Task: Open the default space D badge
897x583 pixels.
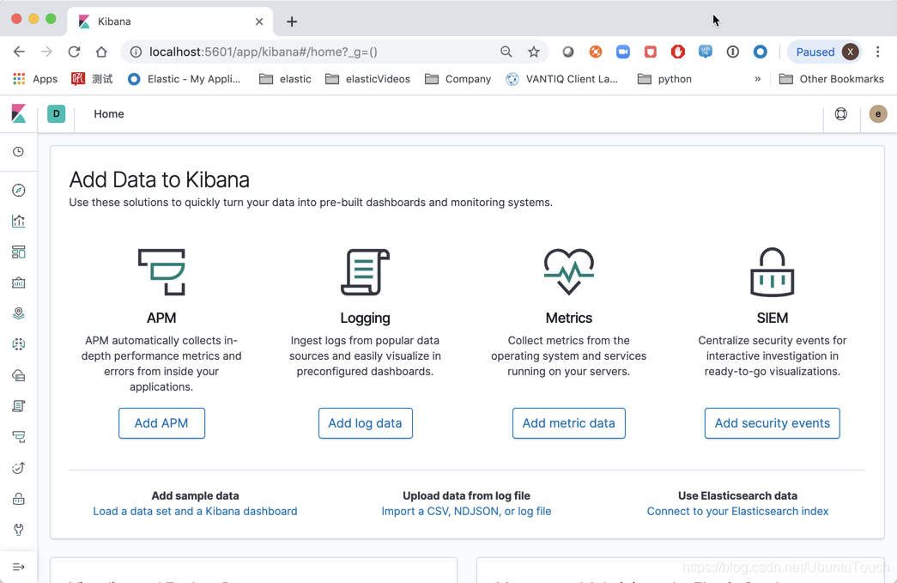Action: click(x=56, y=114)
